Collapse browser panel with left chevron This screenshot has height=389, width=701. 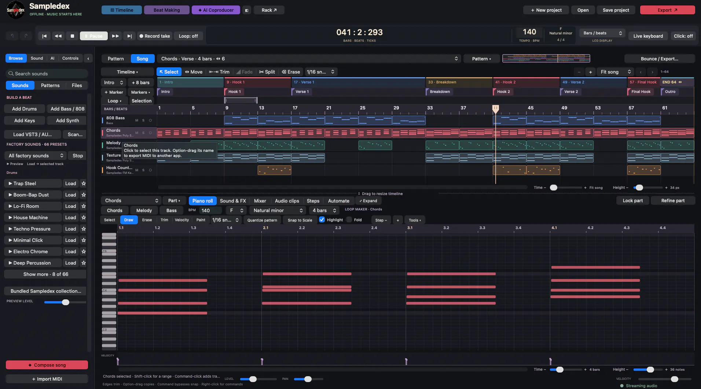tap(88, 58)
